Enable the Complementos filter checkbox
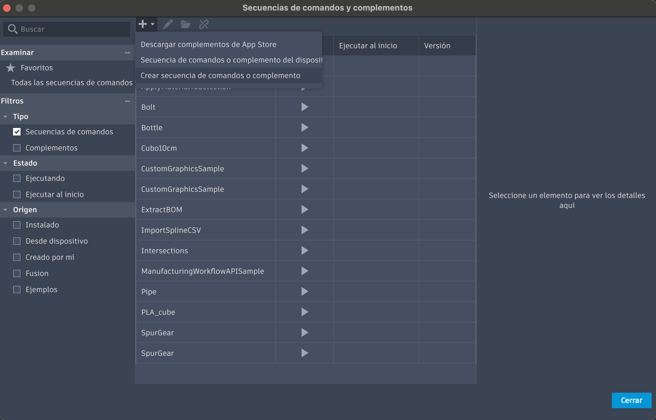The height and width of the screenshot is (420, 656). point(17,148)
